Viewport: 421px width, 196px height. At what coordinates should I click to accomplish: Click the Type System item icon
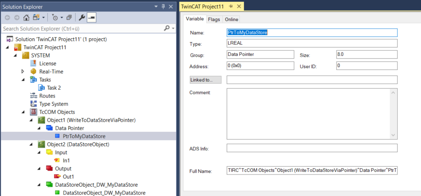[x=33, y=104]
